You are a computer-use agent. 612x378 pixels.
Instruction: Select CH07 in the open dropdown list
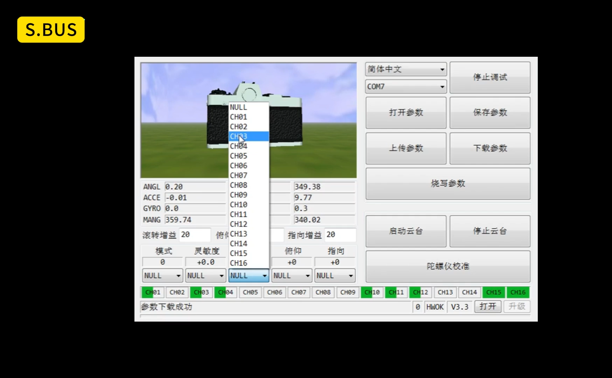coord(249,176)
